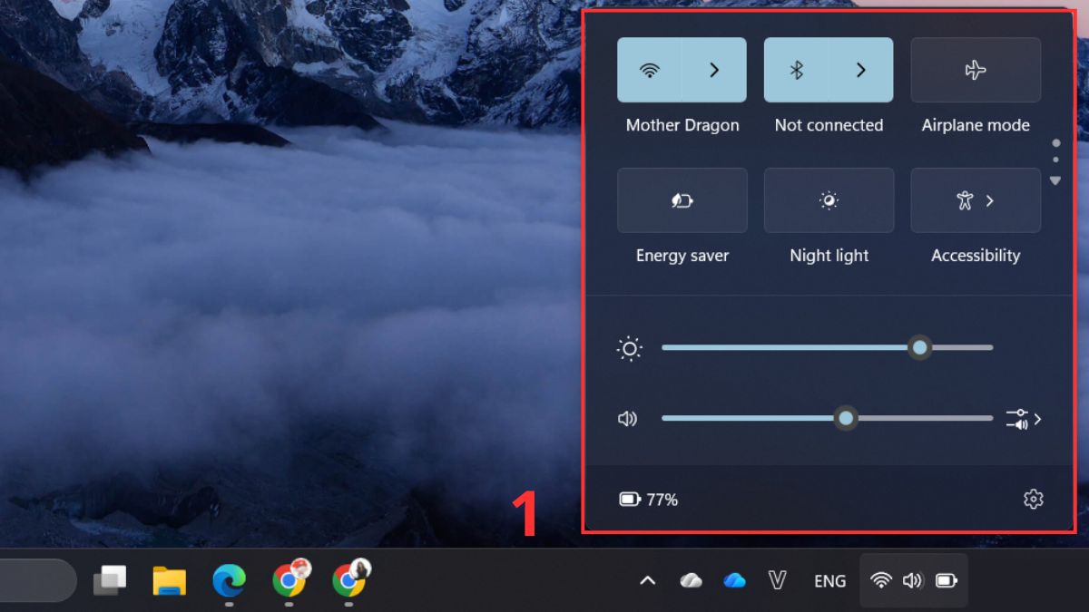
Task: Toggle Wi-Fi in quick settings
Action: coord(650,70)
